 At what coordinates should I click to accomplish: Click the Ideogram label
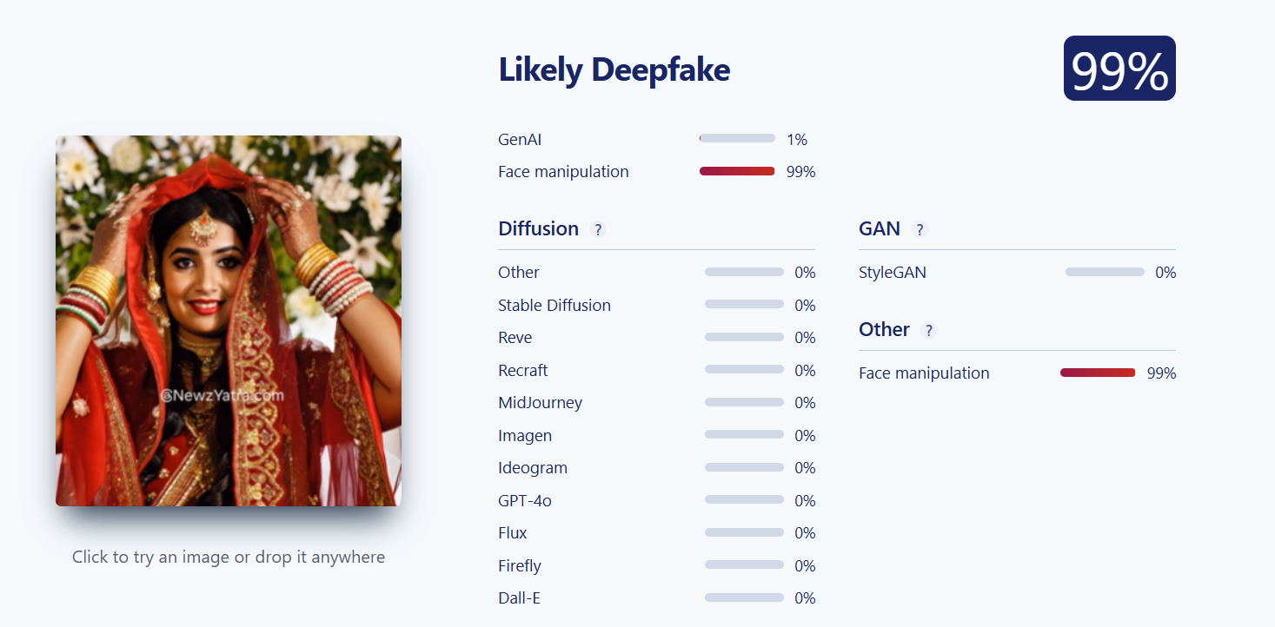533,468
